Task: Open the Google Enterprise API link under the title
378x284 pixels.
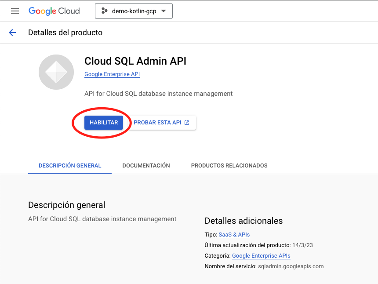Action: coord(112,74)
